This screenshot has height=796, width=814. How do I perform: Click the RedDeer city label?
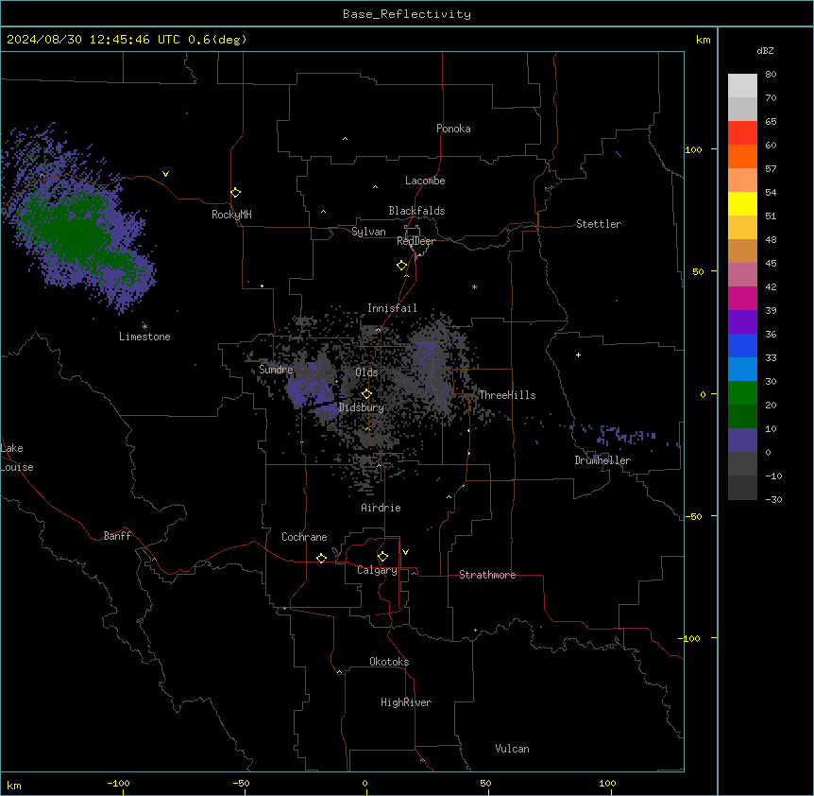(415, 241)
